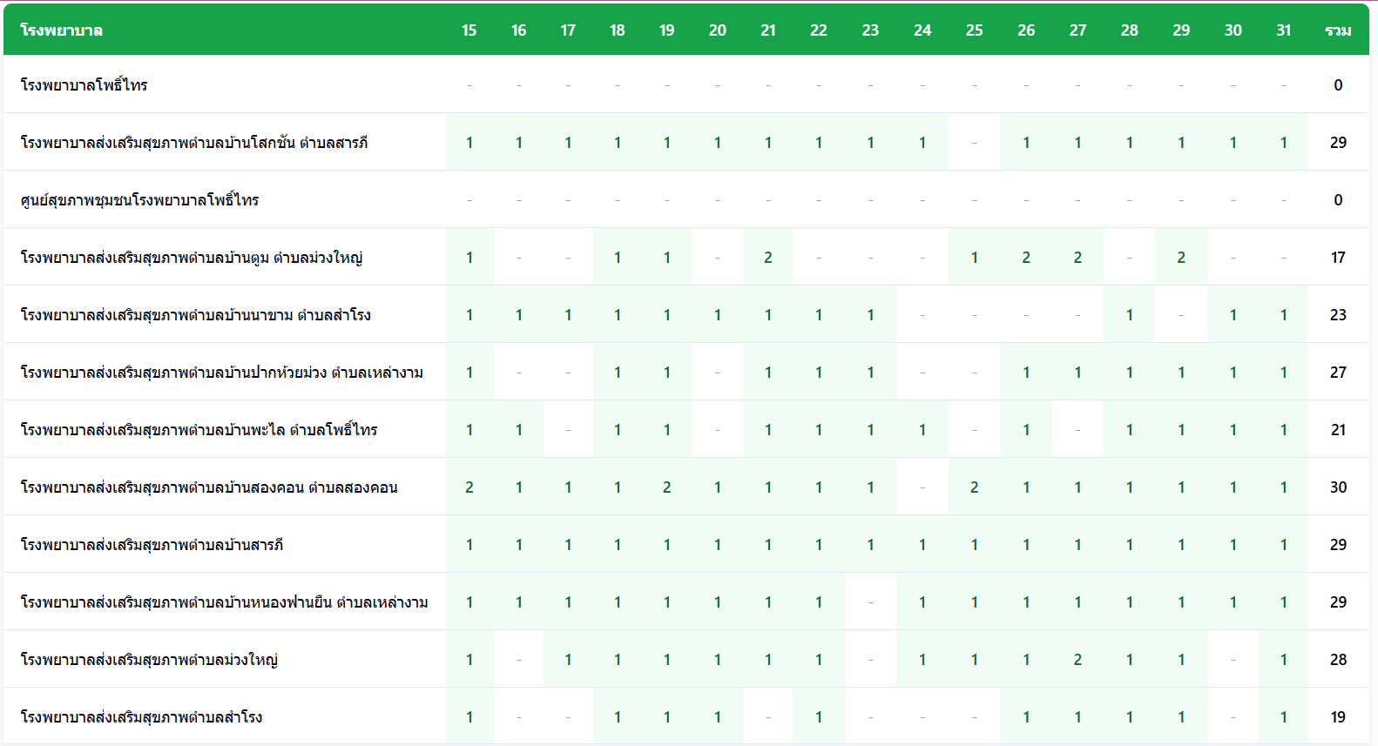Click day 22 value 1 in ตำบลสำโรง row
The width and height of the screenshot is (1378, 746).
pyautogui.click(x=819, y=716)
